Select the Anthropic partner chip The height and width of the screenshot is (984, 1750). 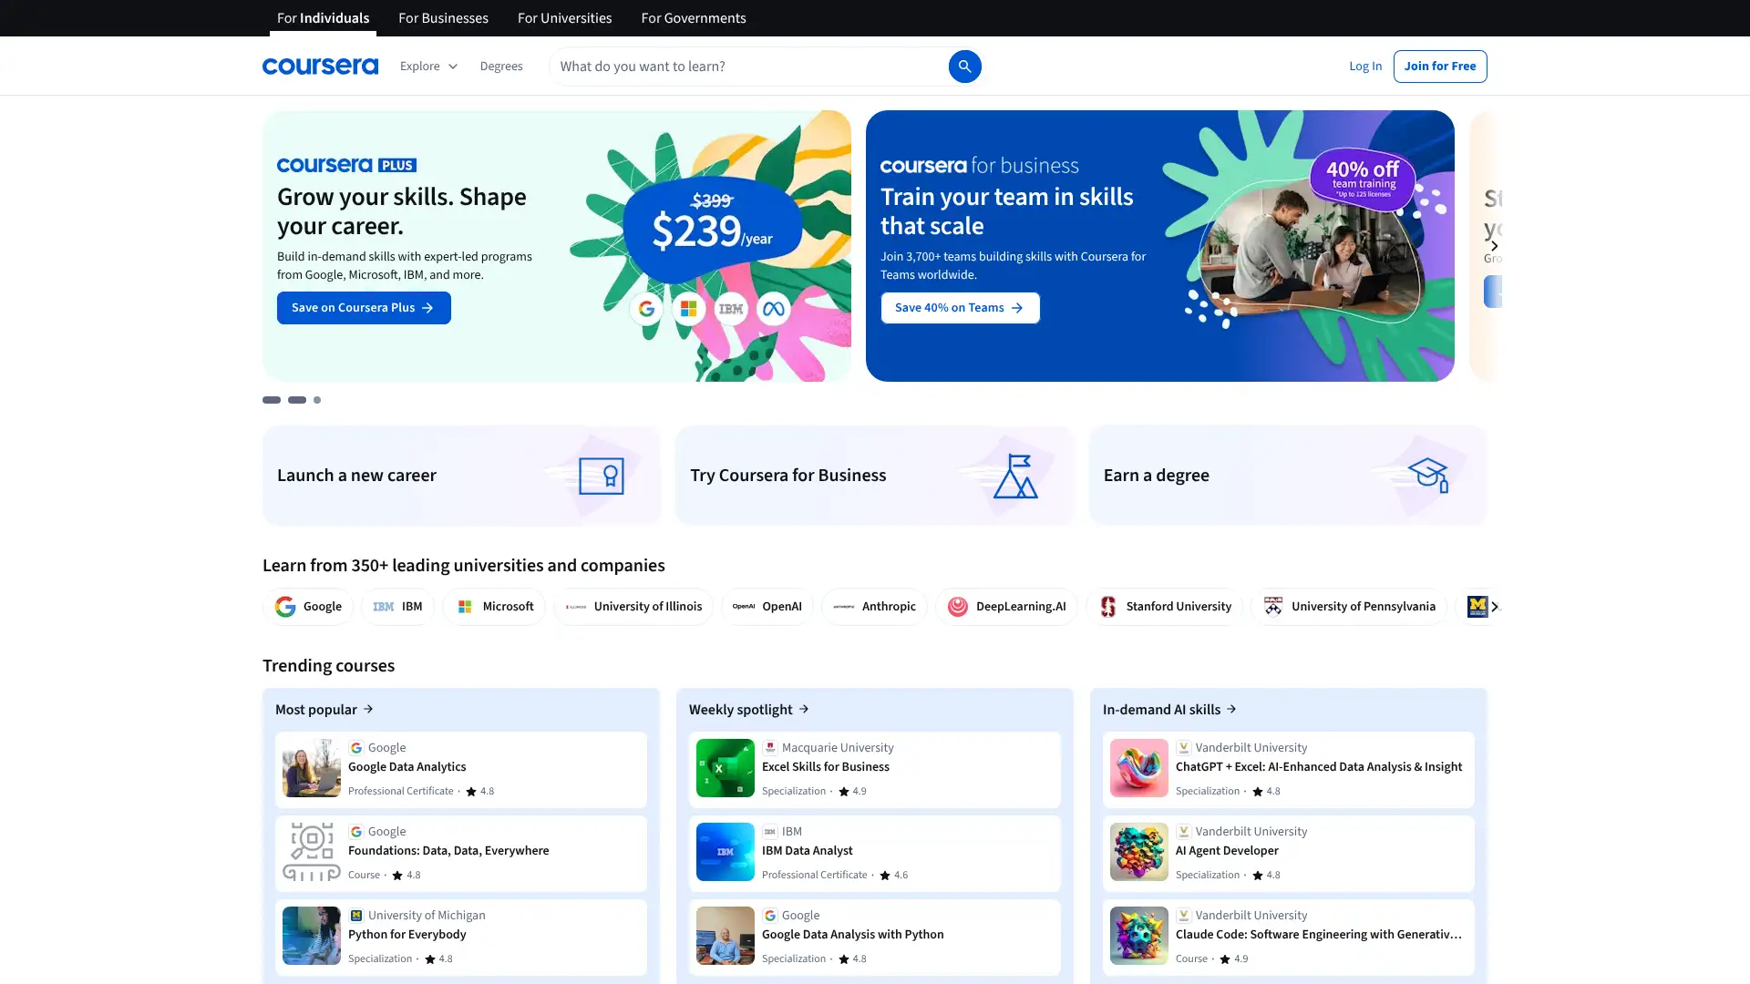[x=875, y=607]
